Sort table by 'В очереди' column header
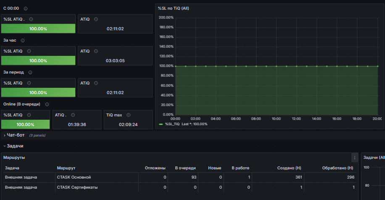Screen dimensions: 385x200 185,168
